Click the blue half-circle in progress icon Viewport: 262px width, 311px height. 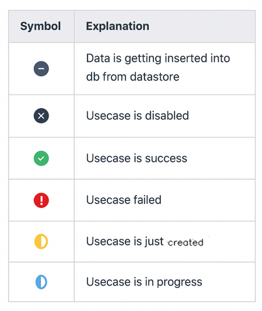pyautogui.click(x=42, y=282)
